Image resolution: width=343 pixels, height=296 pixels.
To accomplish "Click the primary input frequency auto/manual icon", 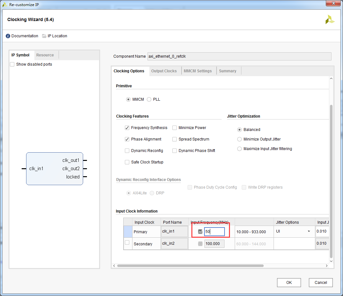I will coord(200,231).
